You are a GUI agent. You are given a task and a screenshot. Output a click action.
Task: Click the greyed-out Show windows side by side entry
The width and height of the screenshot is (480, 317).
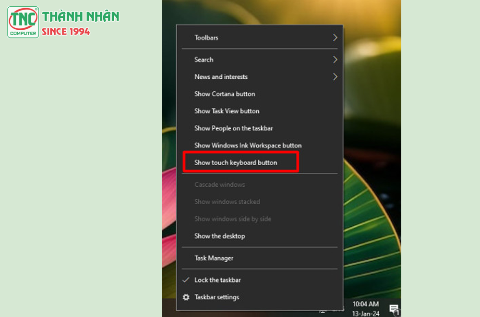point(260,219)
